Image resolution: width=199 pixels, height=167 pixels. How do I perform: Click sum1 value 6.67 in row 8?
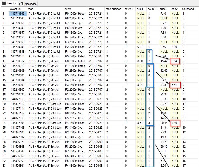coord(141,47)
